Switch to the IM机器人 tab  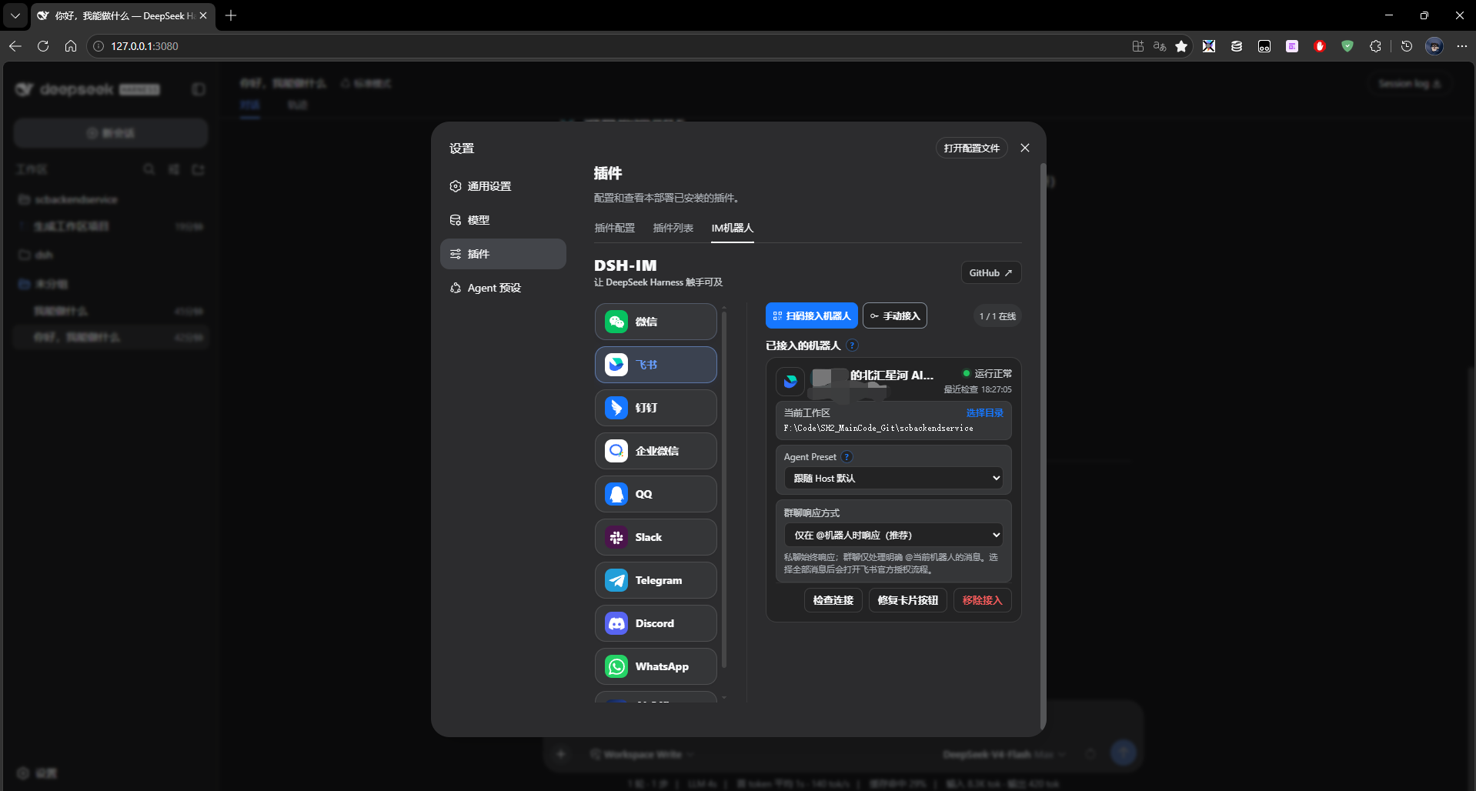pos(733,228)
